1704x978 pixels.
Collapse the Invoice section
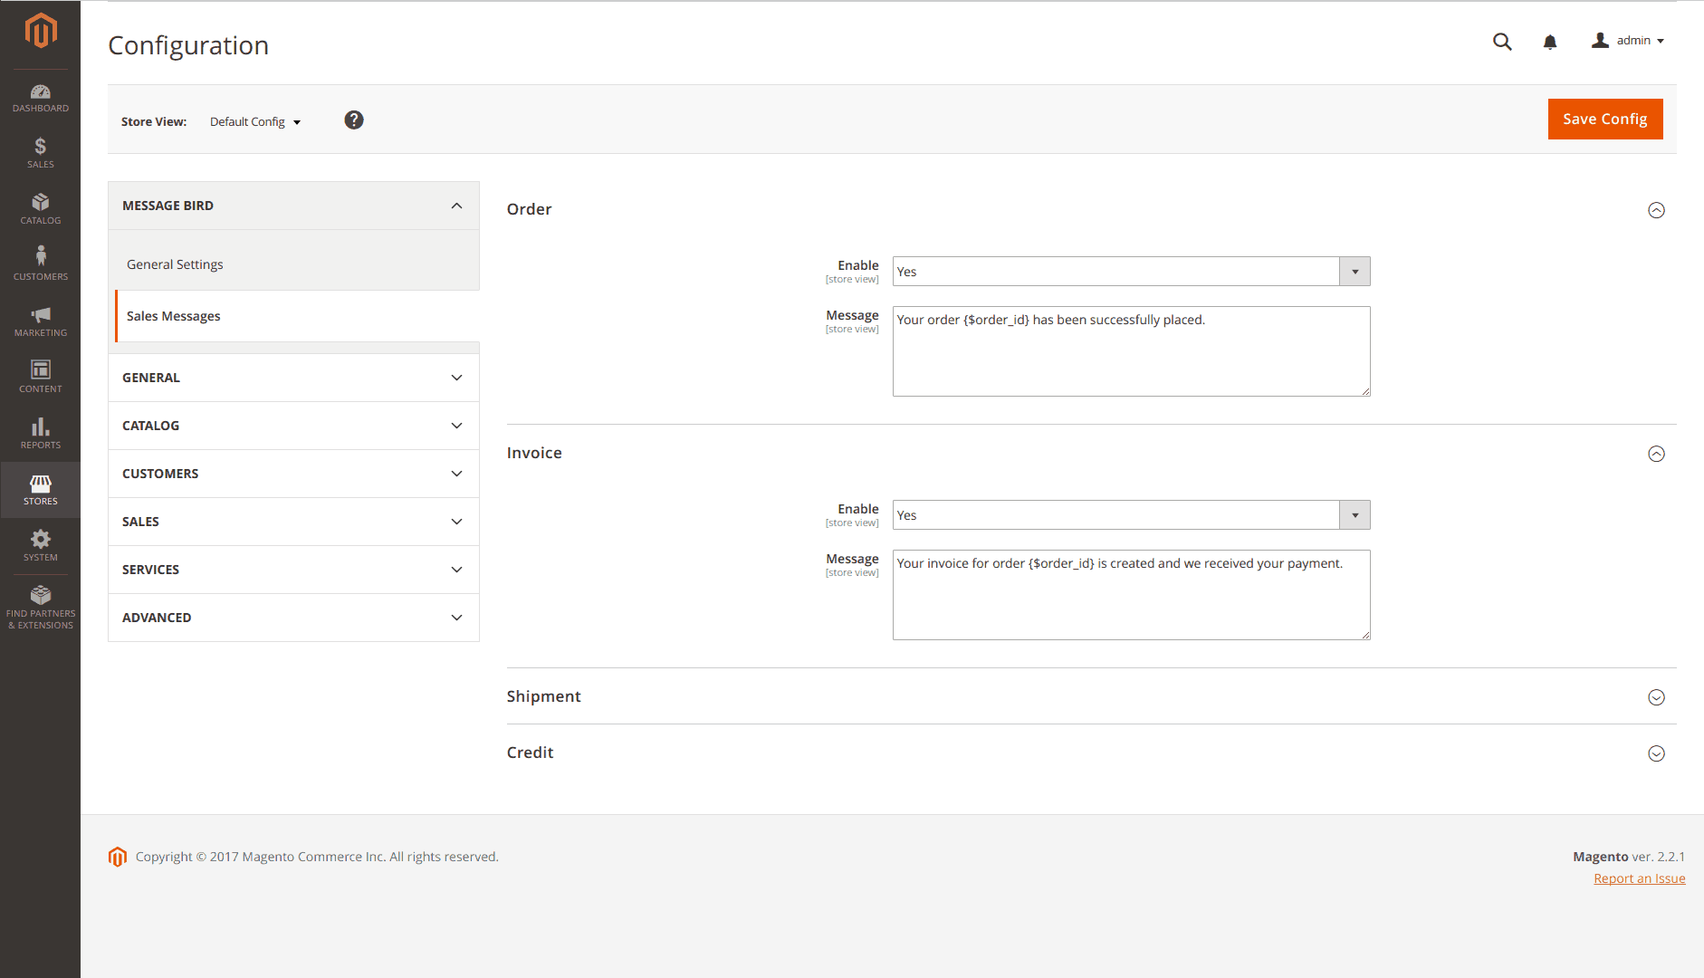(x=1656, y=454)
